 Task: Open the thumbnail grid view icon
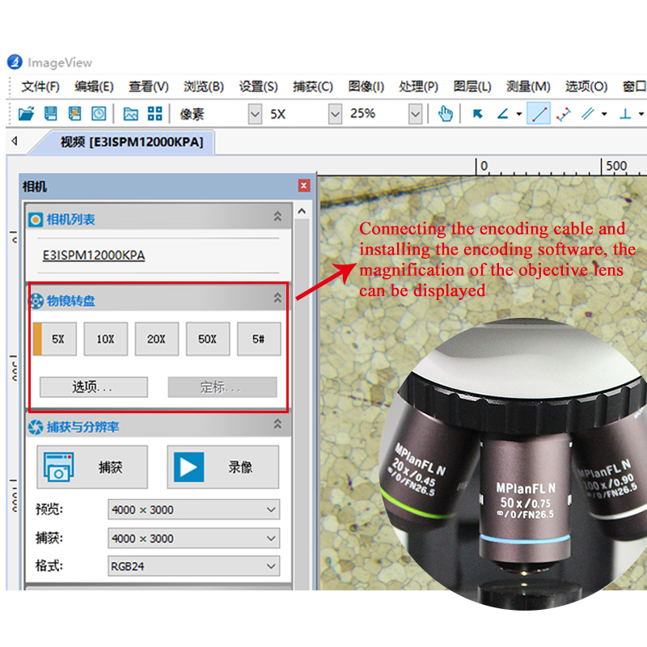click(155, 114)
